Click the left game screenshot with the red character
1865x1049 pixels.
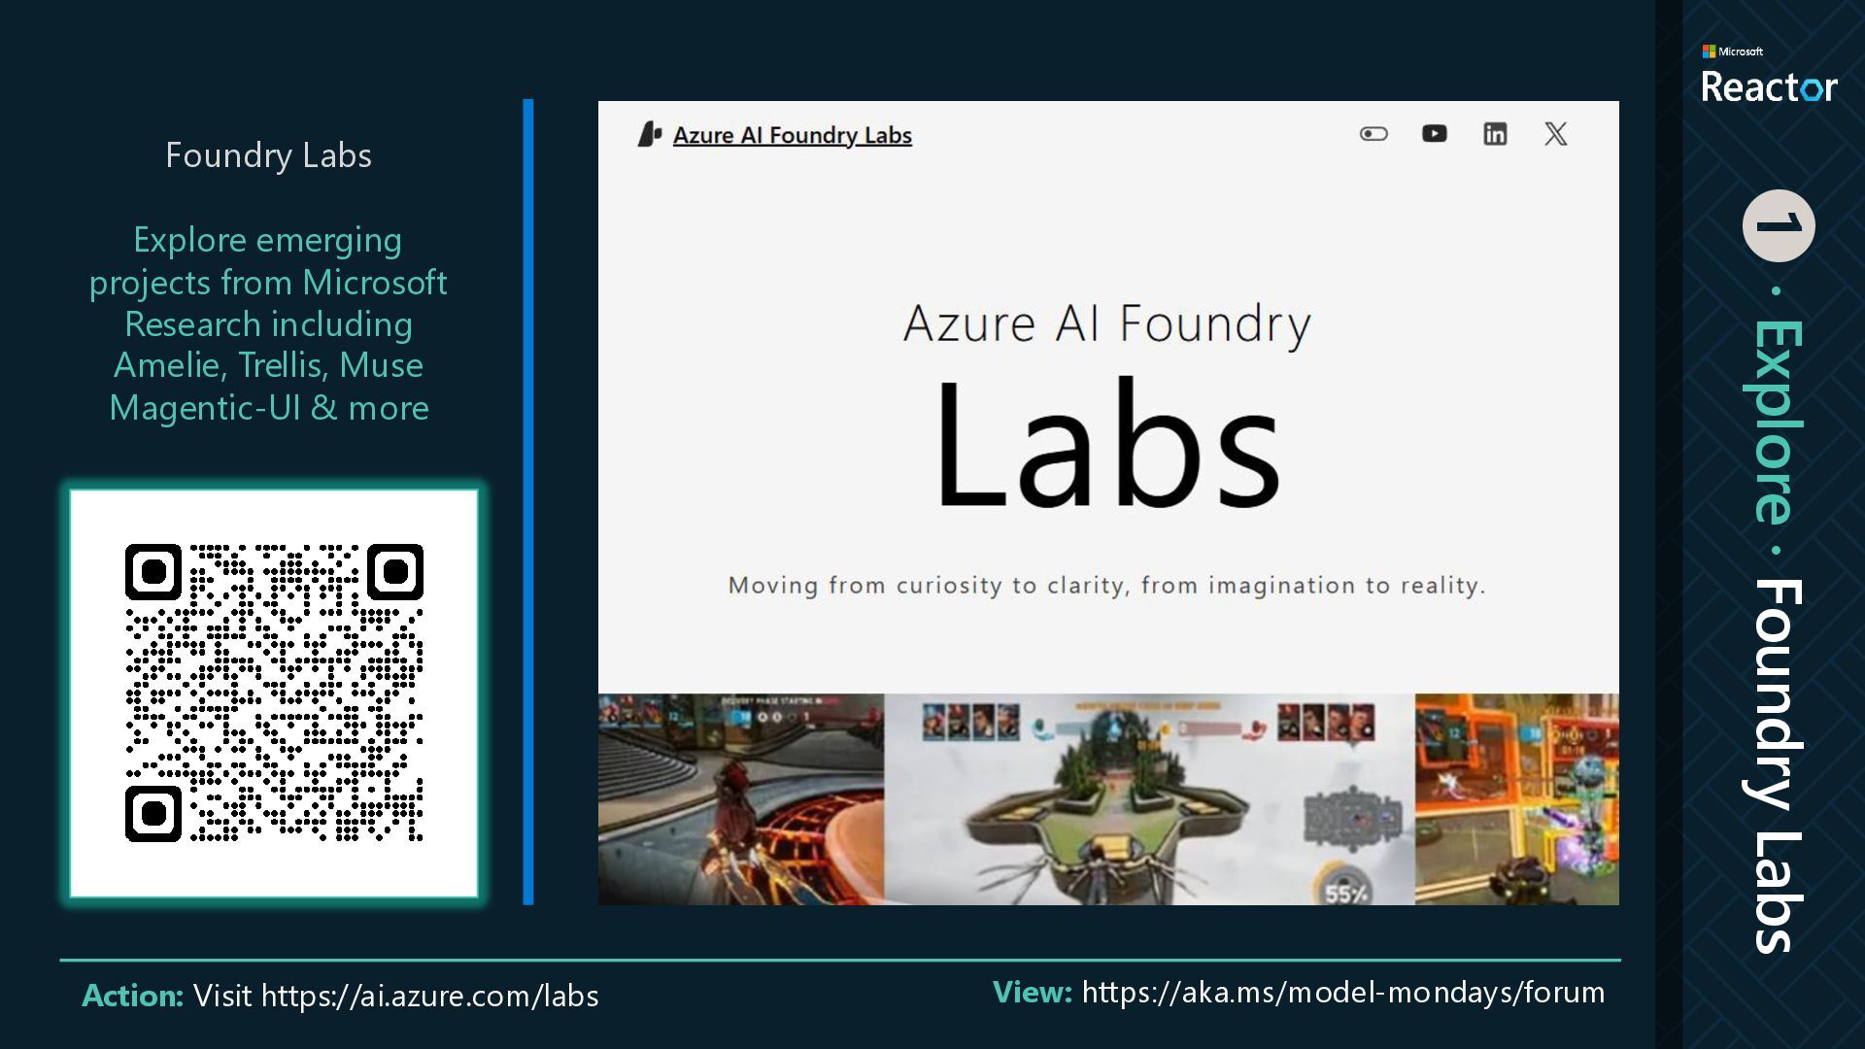coord(741,799)
